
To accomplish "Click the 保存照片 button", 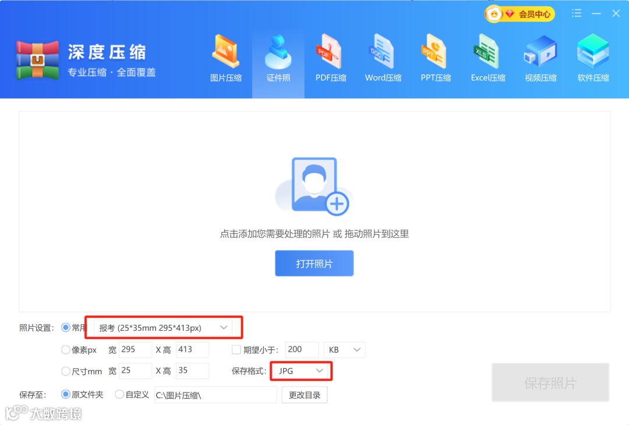I will (550, 383).
